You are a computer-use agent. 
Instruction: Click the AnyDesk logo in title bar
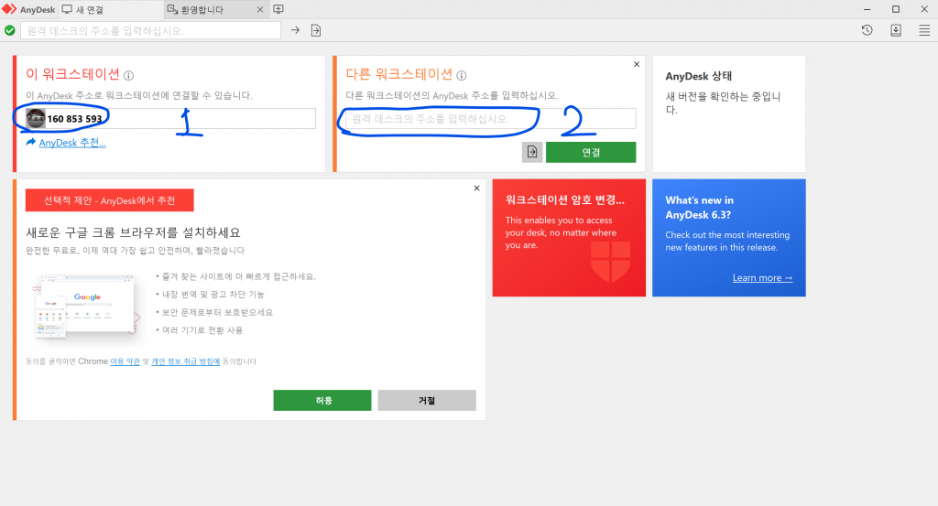9,9
